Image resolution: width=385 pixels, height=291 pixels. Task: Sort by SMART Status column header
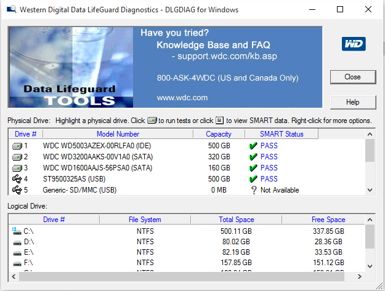(282, 134)
